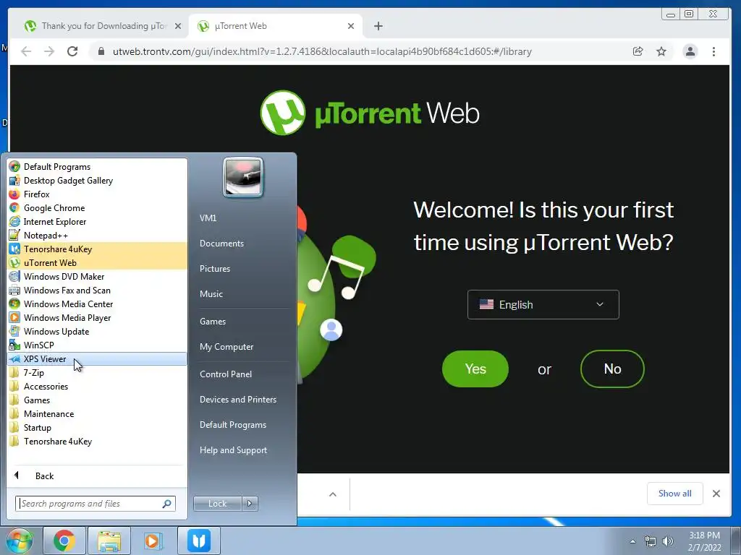Open the Chrome profile icon
This screenshot has height=555, width=741.
[690, 51]
